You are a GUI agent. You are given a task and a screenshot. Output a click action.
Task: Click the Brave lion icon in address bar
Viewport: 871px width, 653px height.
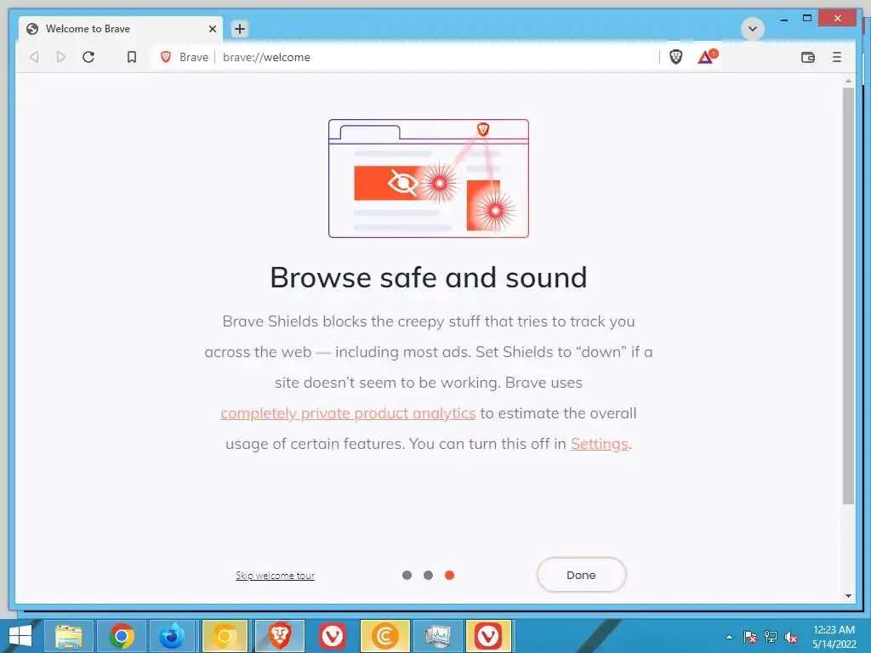pyautogui.click(x=166, y=57)
